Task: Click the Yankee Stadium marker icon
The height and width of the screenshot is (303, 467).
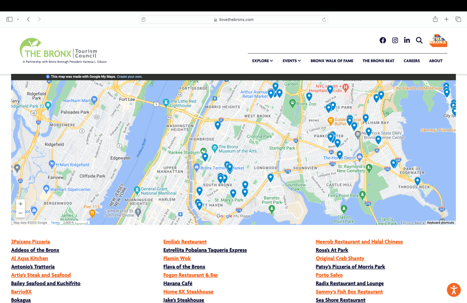Action: click(x=203, y=151)
